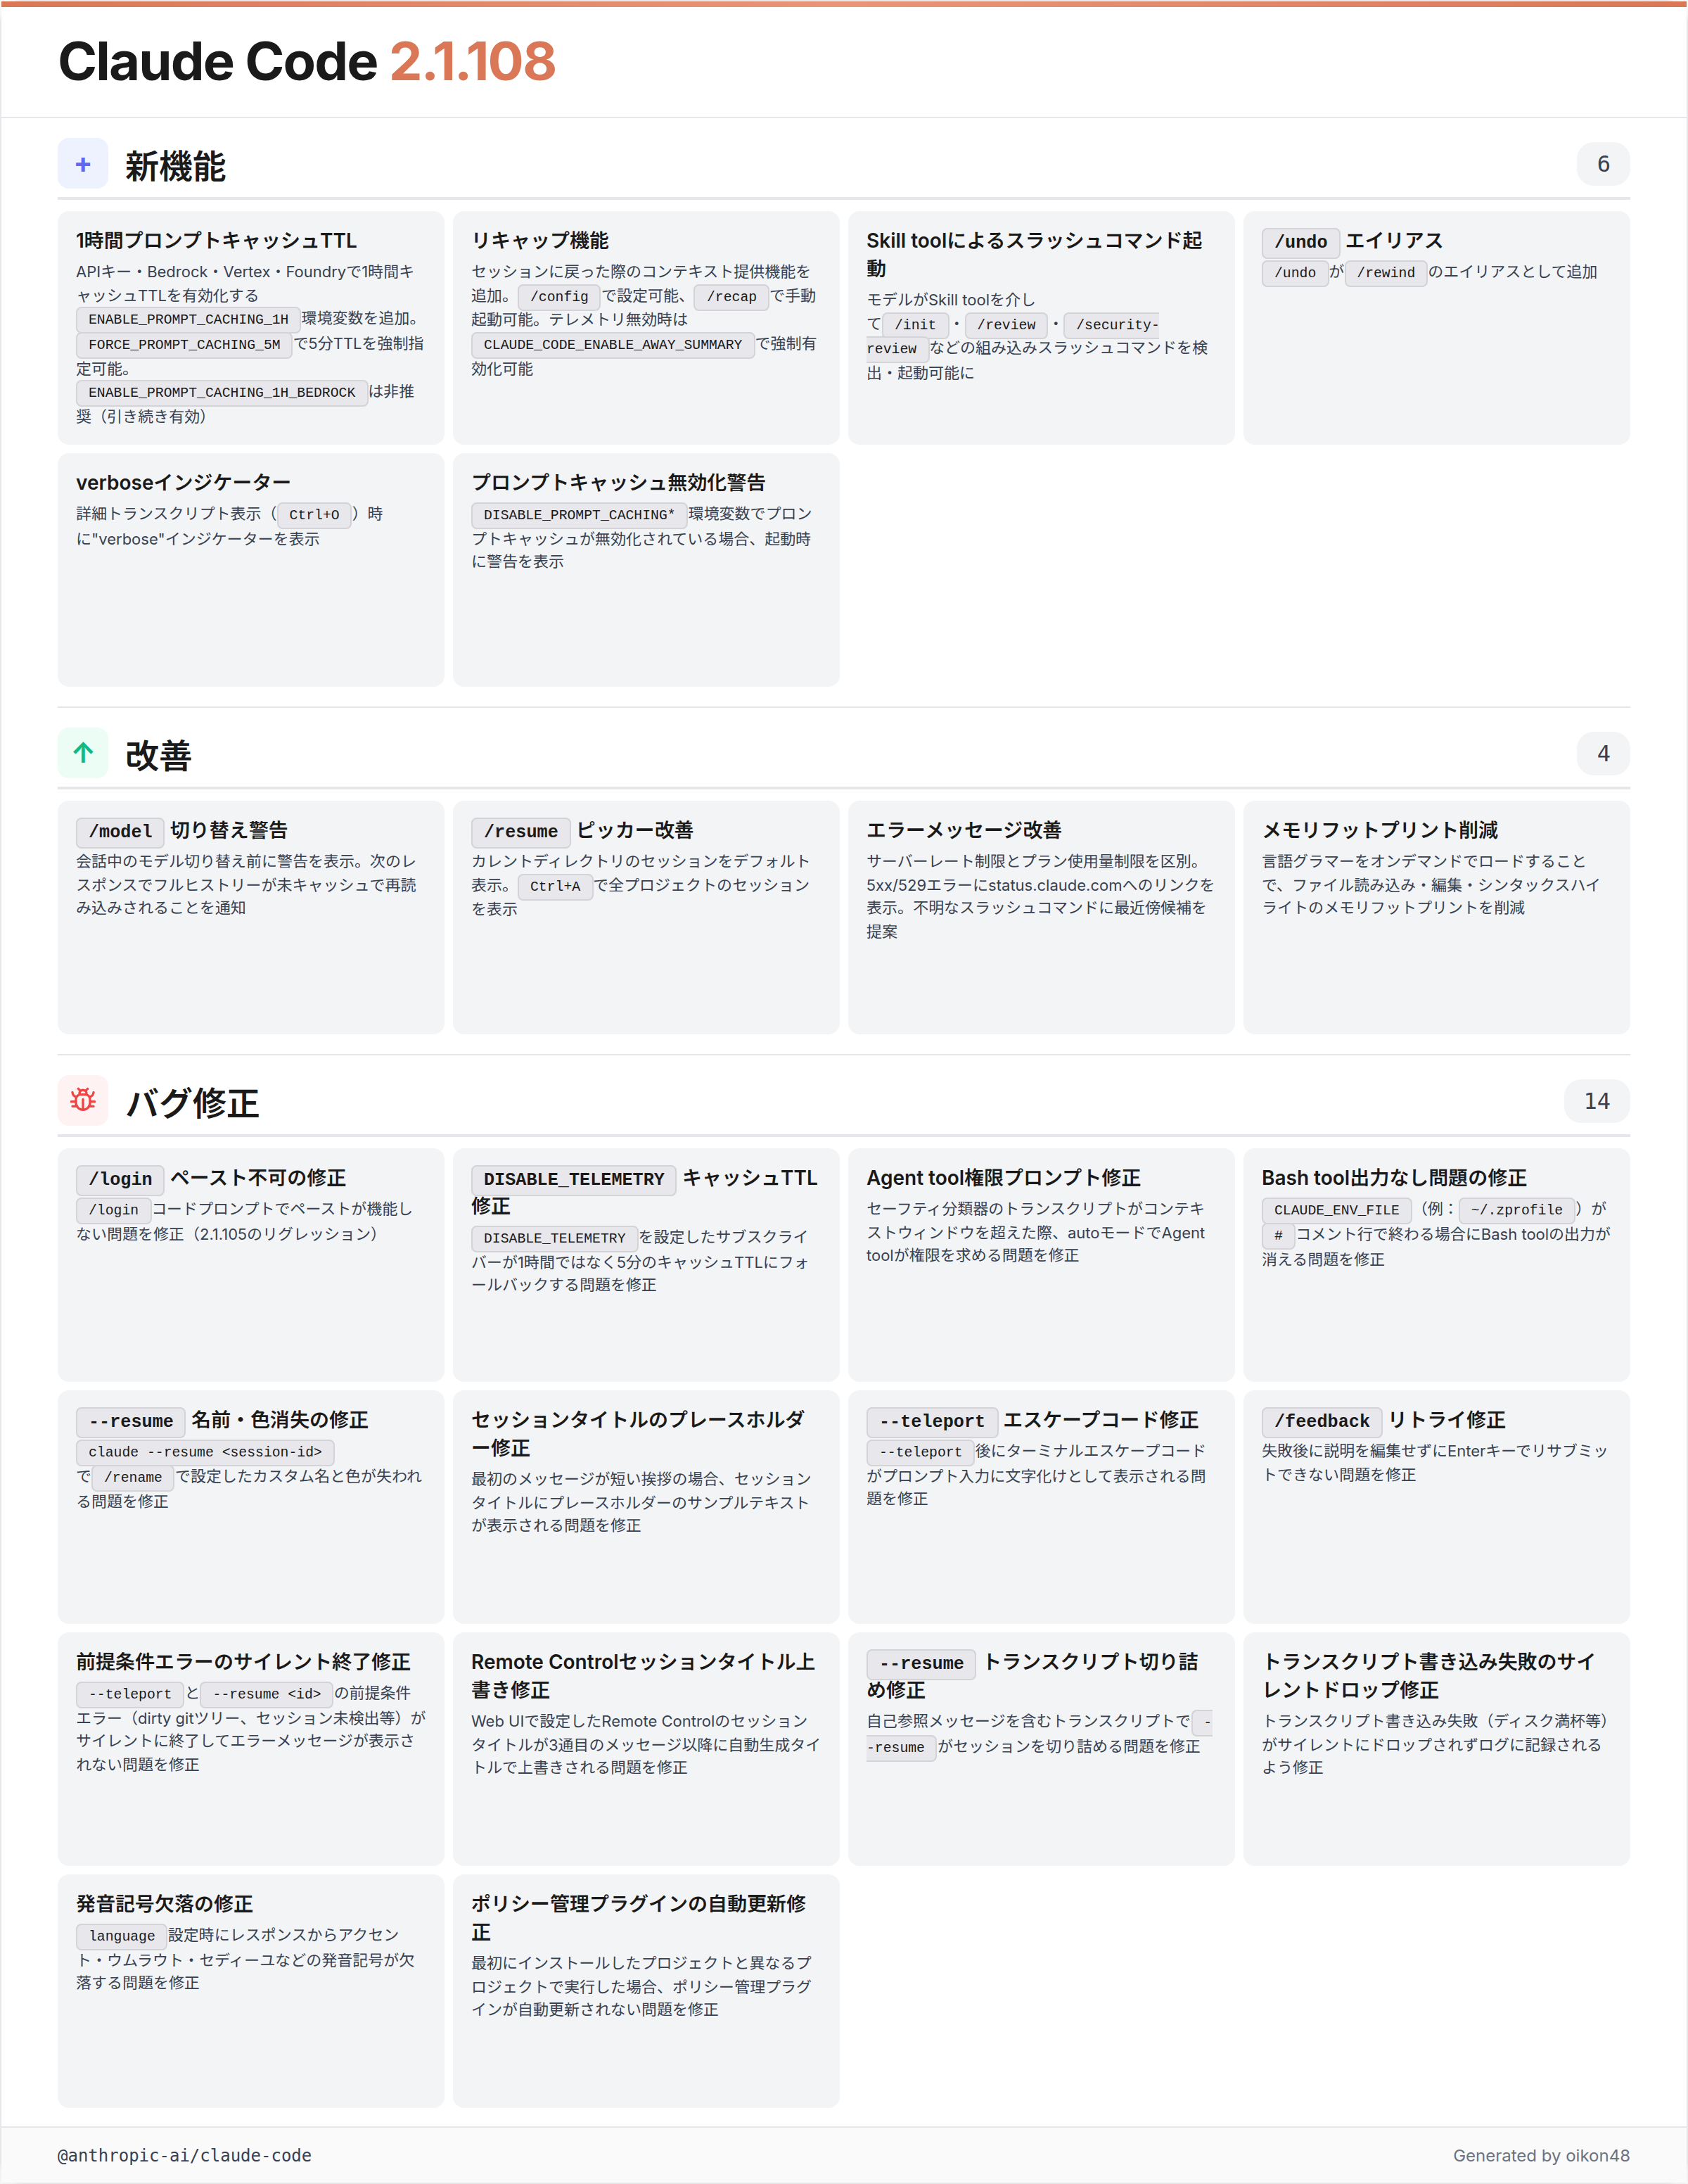Click the /feedback リトライ修正 title
The height and width of the screenshot is (2184, 1688).
point(1383,1421)
